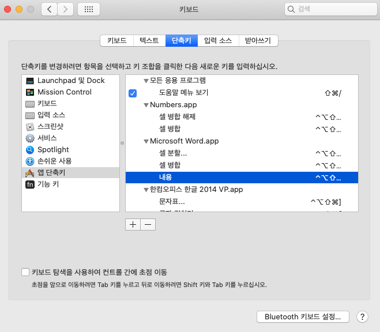Image resolution: width=380 pixels, height=332 pixels.
Task: Open help with the question mark button
Action: [x=362, y=317]
